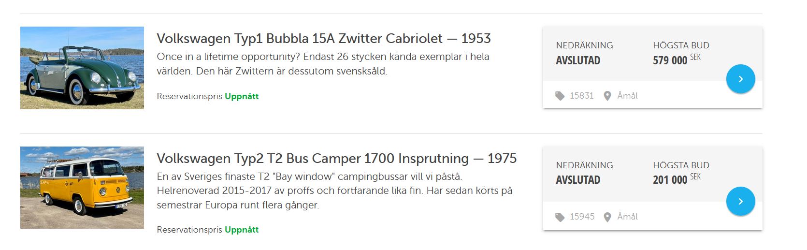Viewport: 807px width, 250px height.
Task: Click the tag icon next to 15945
Action: (560, 217)
